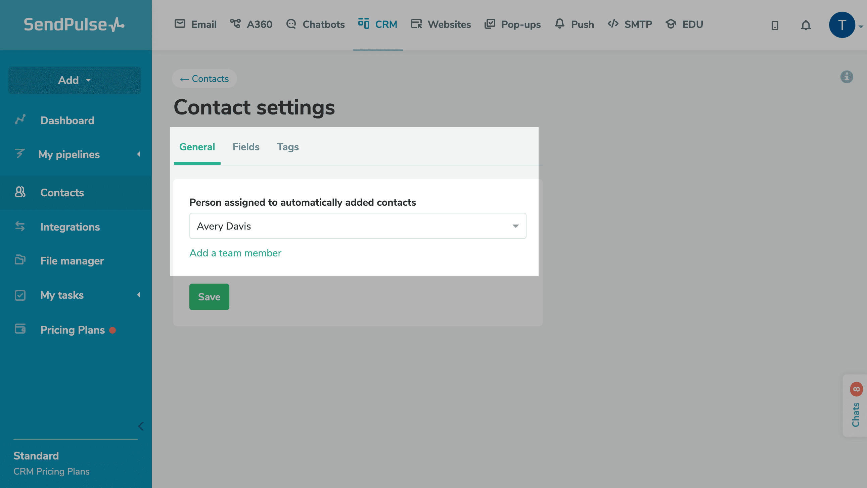This screenshot has width=867, height=488.
Task: Open the Chatbots section in top nav
Action: coord(315,25)
